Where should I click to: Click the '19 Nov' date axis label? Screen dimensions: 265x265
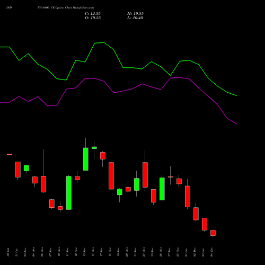[118, 252]
